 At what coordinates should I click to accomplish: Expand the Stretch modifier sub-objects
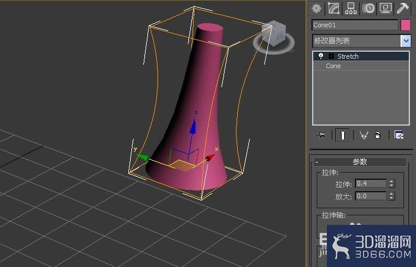(331, 56)
